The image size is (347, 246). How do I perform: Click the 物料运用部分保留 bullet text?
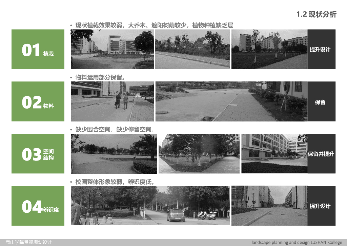[100, 77]
